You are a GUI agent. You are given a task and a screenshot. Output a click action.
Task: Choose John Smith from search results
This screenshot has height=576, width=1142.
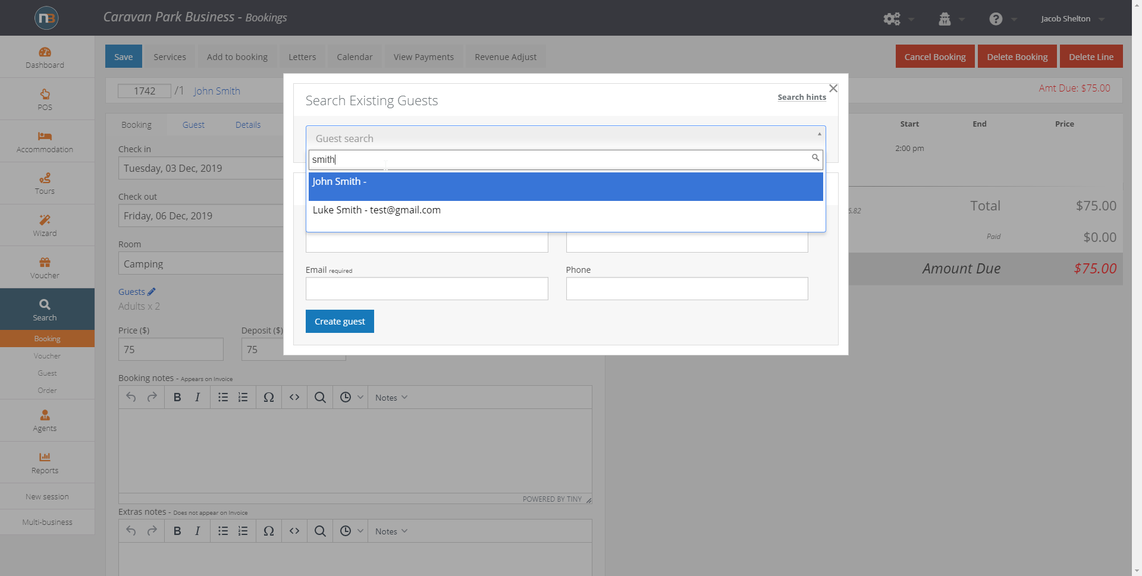566,187
